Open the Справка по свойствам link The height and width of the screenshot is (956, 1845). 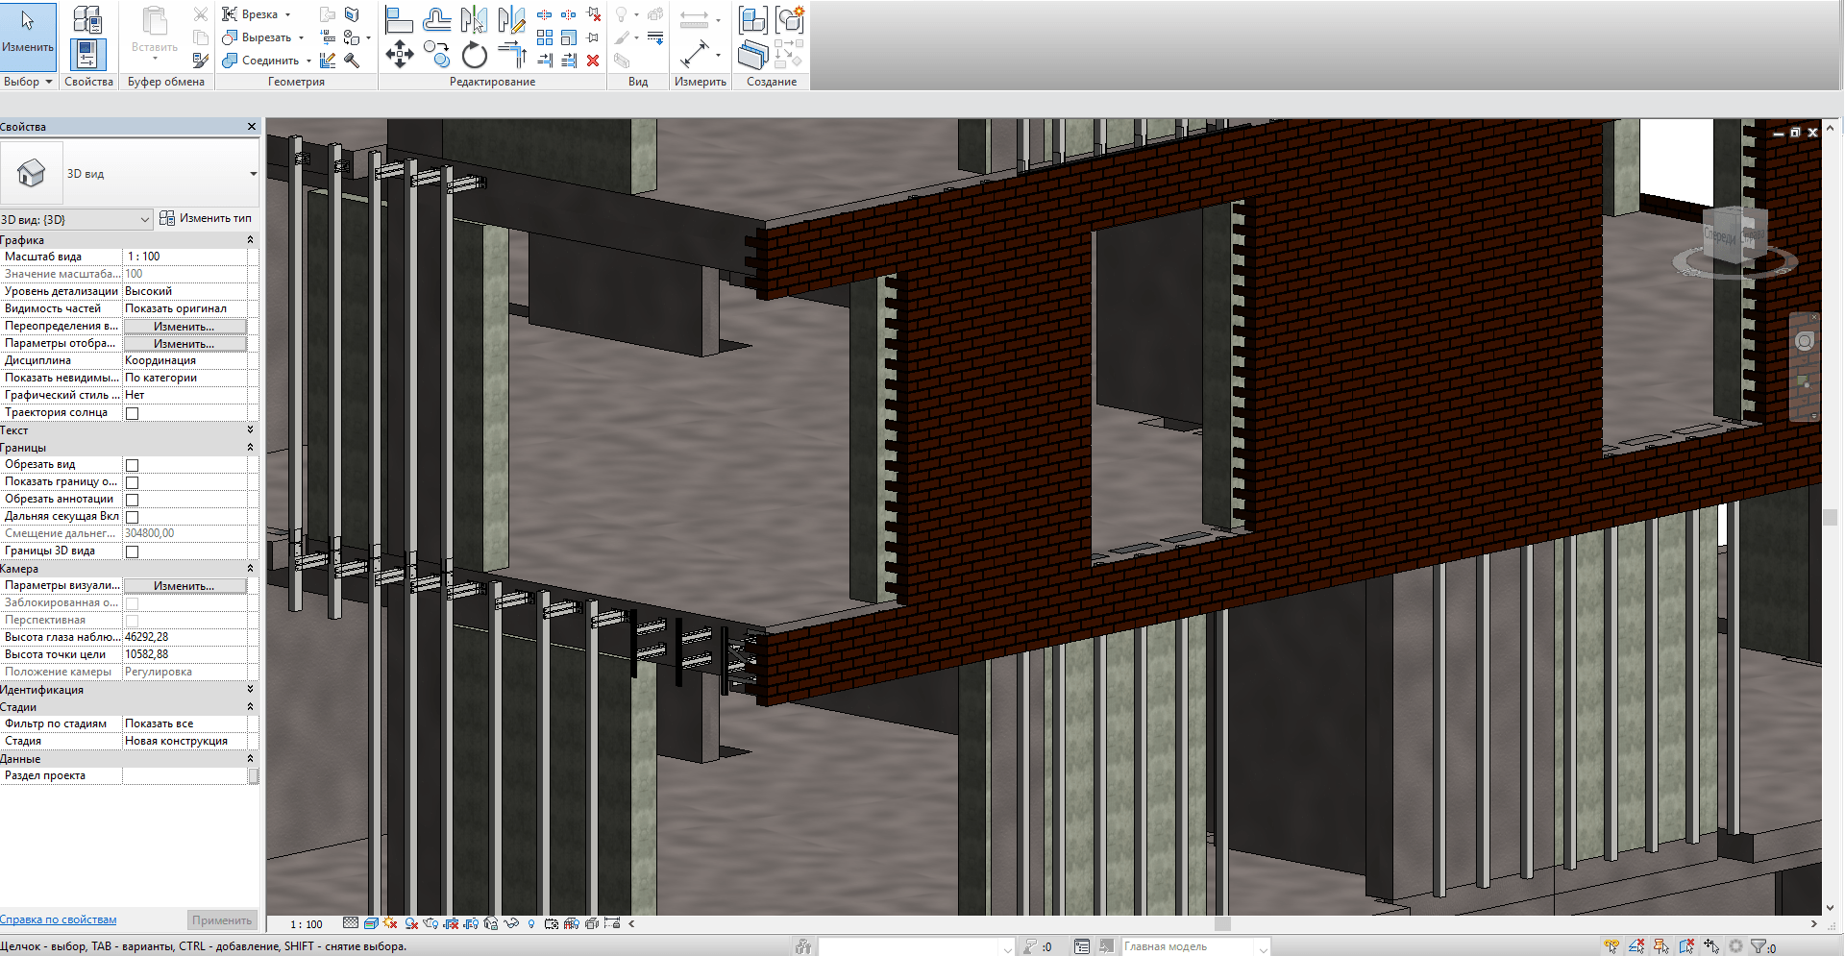[59, 919]
